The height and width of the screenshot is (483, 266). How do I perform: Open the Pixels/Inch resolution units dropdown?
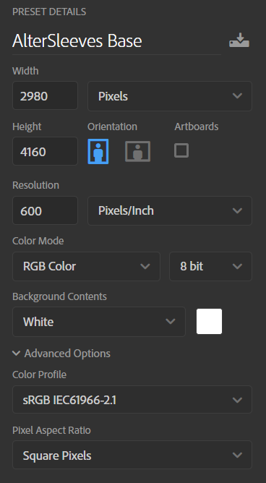point(170,210)
